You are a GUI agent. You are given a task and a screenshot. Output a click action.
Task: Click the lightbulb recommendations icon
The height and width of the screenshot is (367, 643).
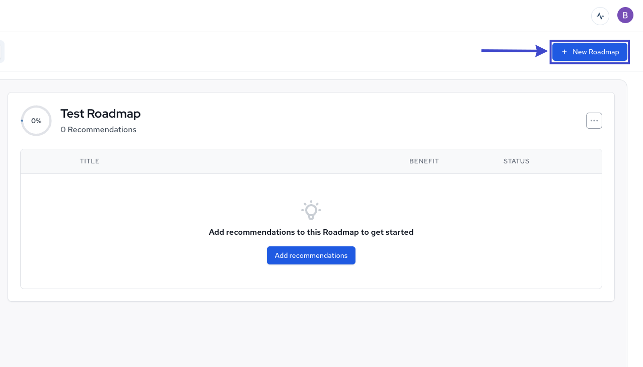click(311, 210)
